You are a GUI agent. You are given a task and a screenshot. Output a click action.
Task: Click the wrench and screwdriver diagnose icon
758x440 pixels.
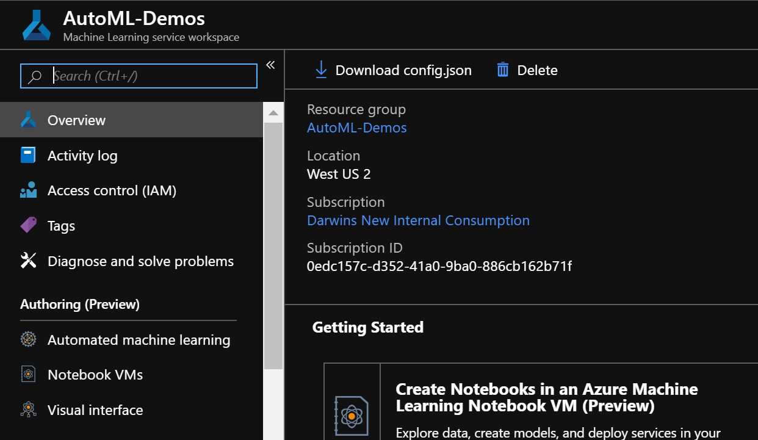(29, 261)
